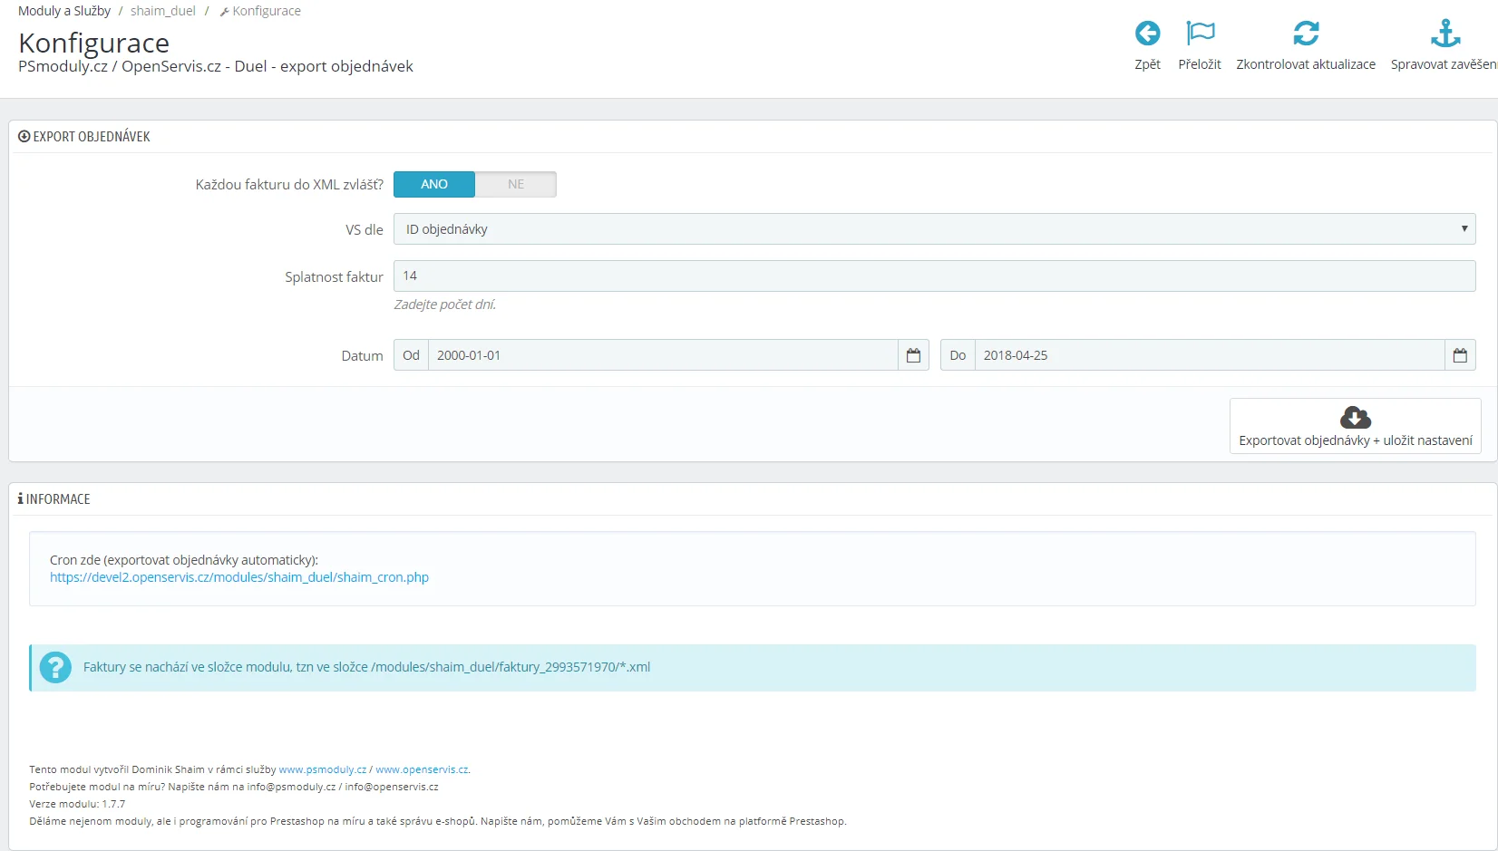
Task: Open shaim_duel breadcrumb item
Action: pyautogui.click(x=163, y=11)
